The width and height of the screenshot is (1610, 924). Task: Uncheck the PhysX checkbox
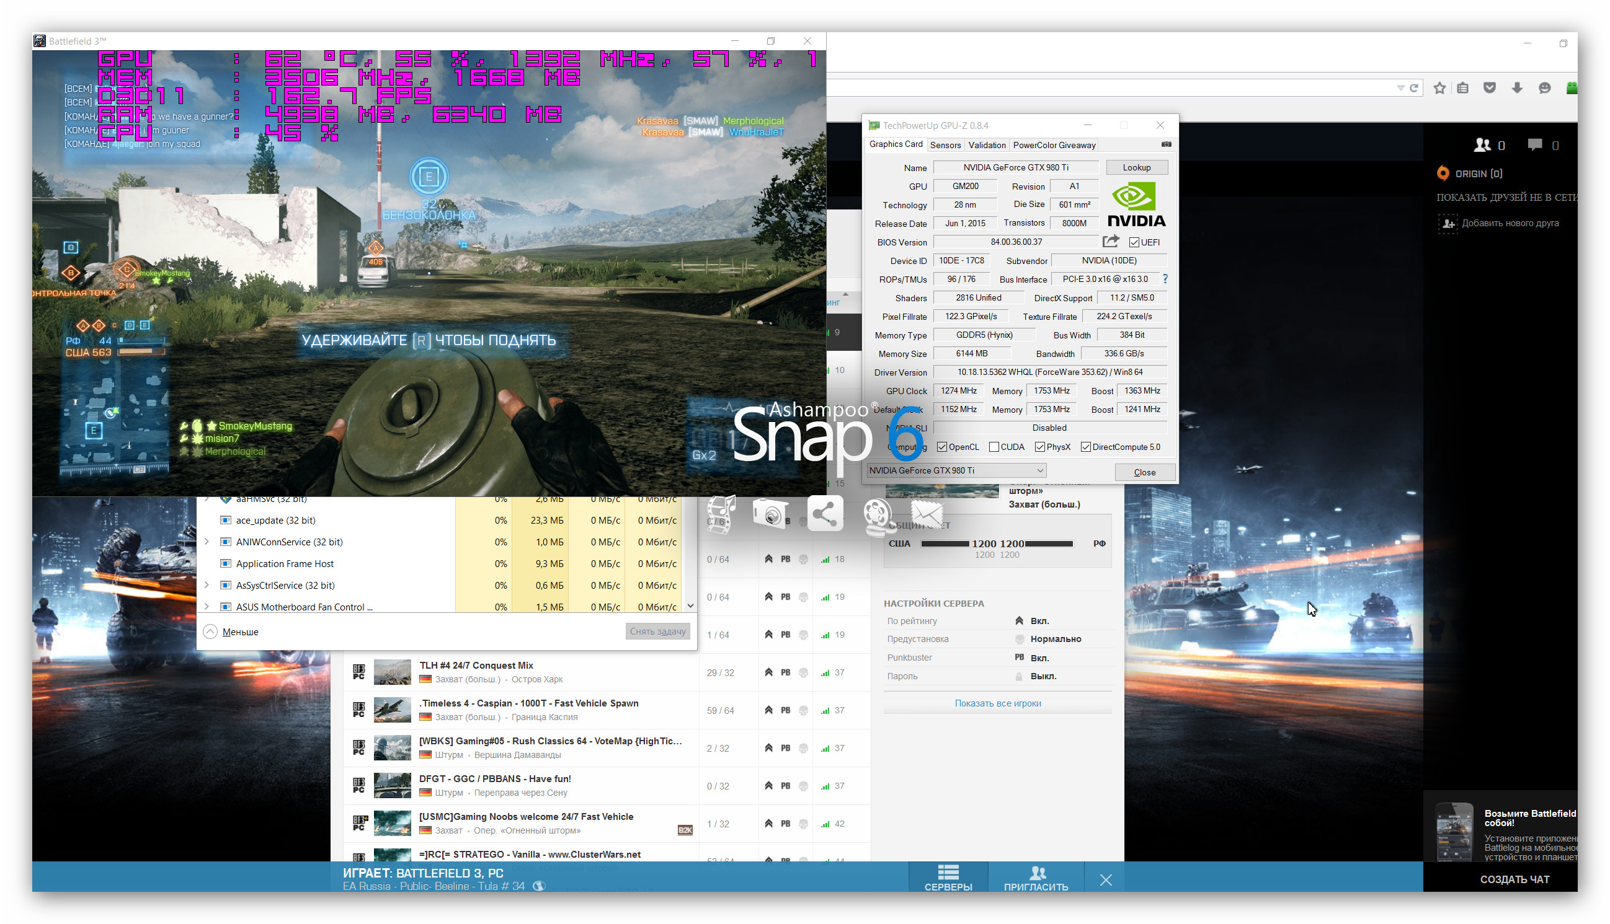[x=1039, y=447]
